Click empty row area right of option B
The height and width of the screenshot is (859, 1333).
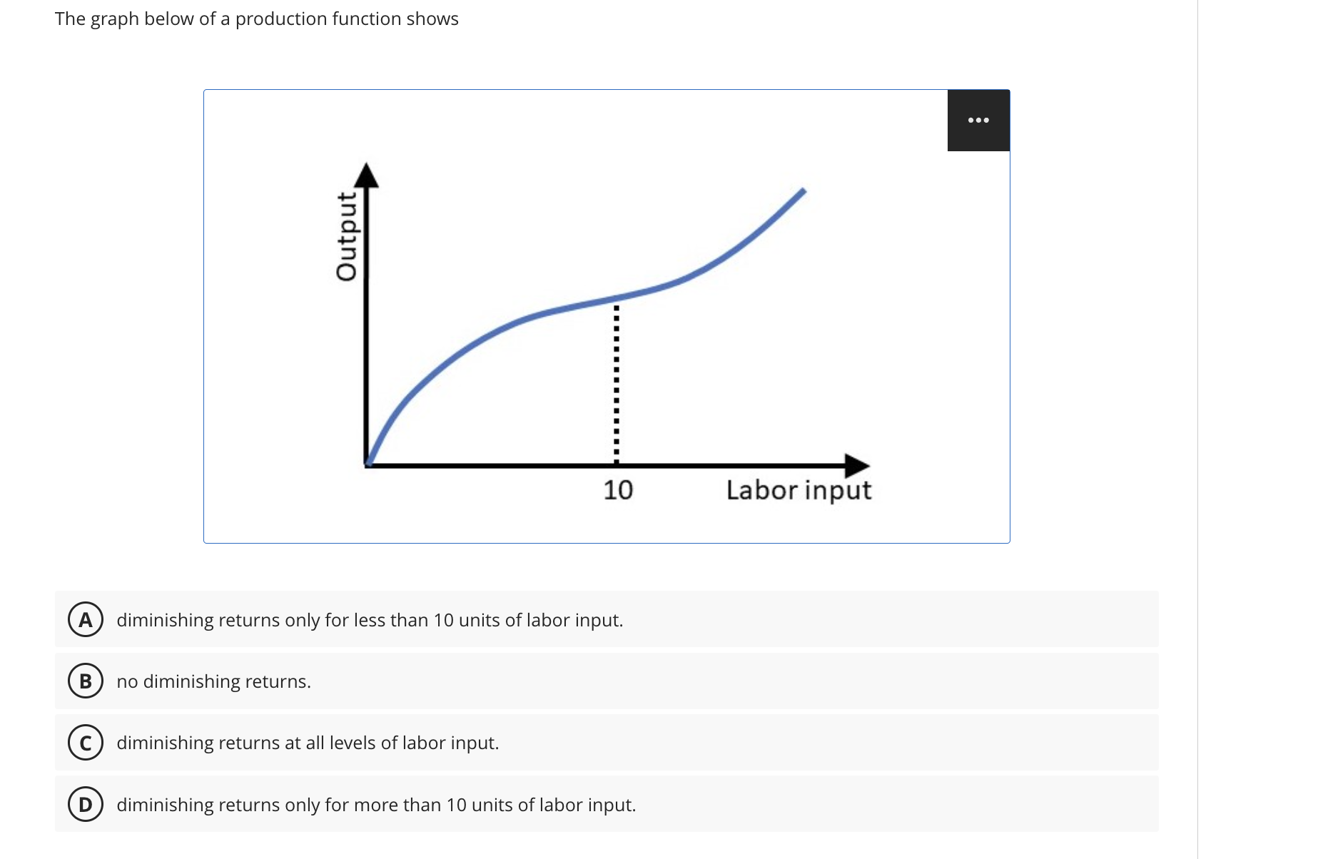(x=735, y=681)
